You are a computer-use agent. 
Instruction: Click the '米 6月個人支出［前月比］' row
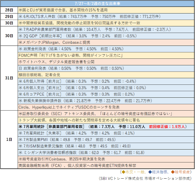(x=106, y=88)
